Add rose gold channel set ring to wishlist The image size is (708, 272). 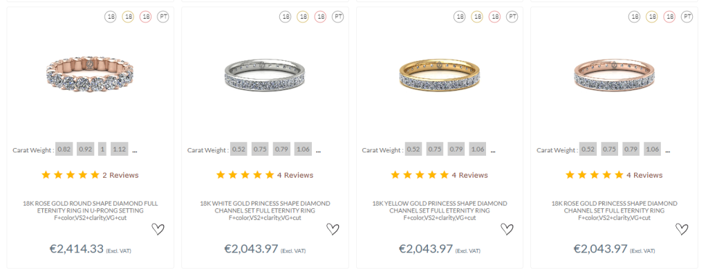pos(682,229)
